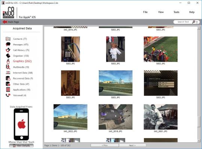
Task: Select the football field mascots thumbnail
Action: pos(160,49)
